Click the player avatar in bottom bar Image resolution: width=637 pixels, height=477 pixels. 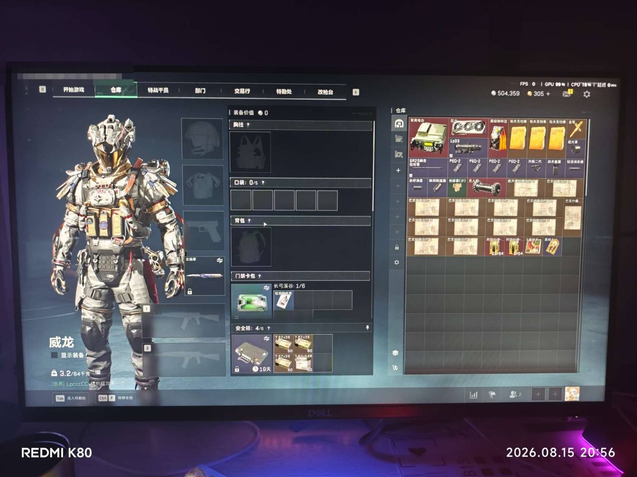point(572,394)
